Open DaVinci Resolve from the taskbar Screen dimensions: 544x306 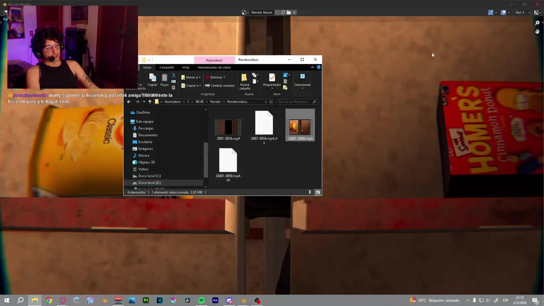click(x=187, y=300)
